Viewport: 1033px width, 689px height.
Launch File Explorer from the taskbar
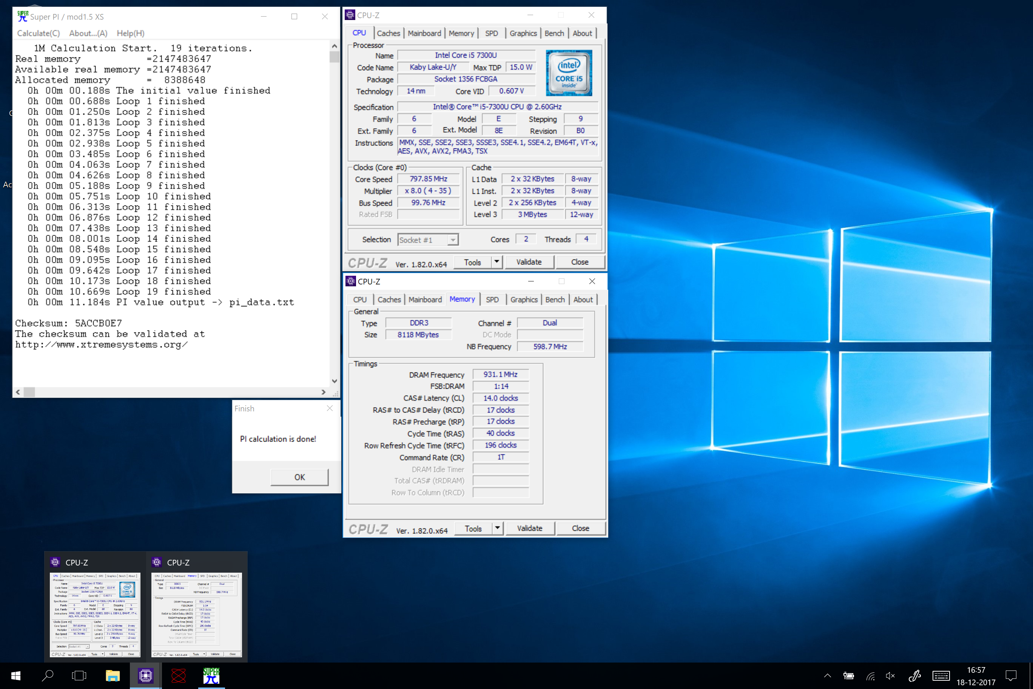pos(113,676)
